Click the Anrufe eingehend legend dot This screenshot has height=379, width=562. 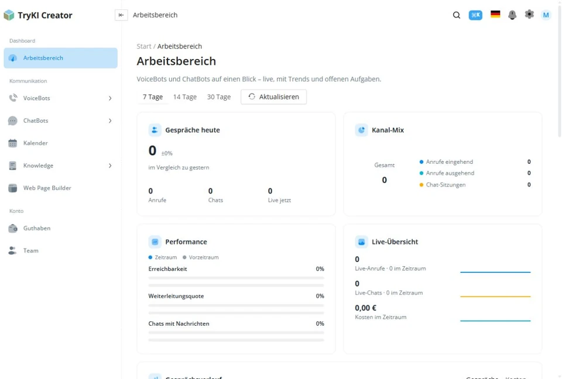421,162
